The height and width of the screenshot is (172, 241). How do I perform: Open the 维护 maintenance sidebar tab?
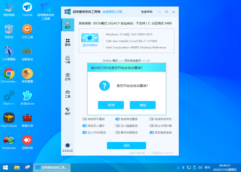[67, 111]
